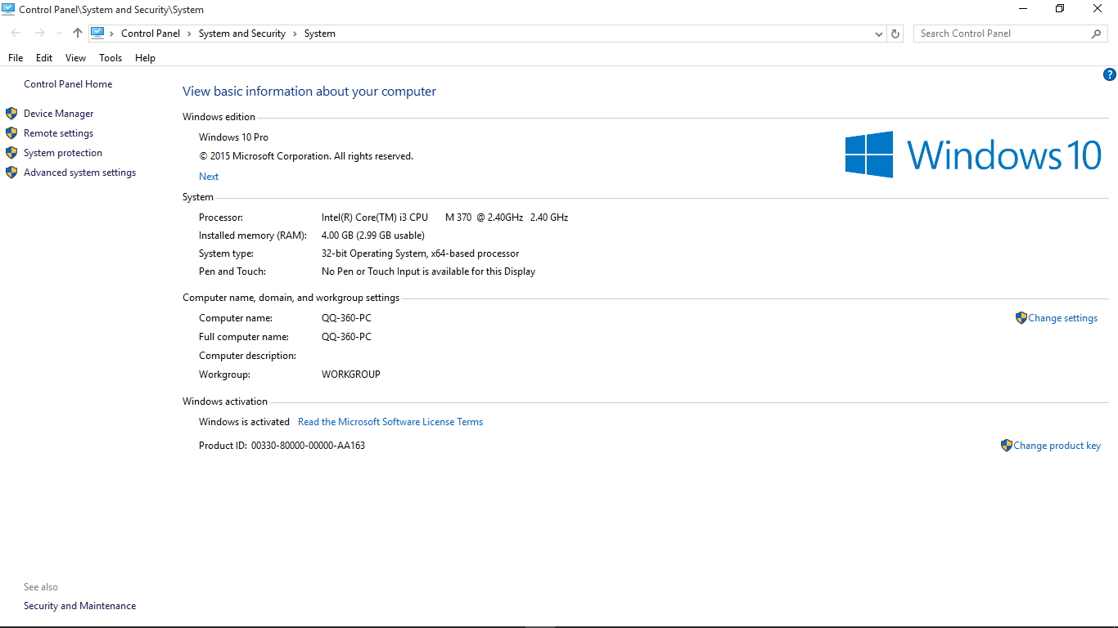Click "4.00 GB (2.99 GB usable)" memory value
This screenshot has height=628, width=1118.
point(373,235)
